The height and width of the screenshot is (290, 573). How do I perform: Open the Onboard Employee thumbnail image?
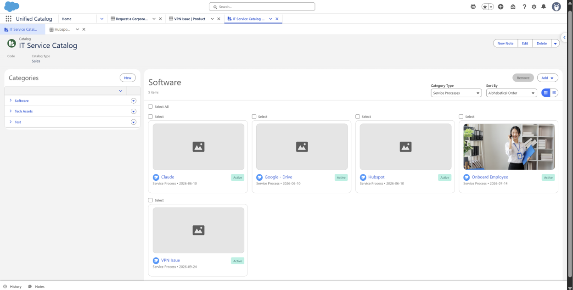tap(509, 147)
